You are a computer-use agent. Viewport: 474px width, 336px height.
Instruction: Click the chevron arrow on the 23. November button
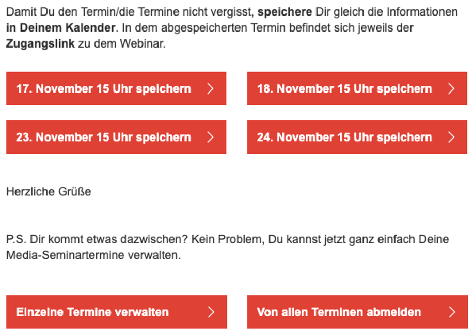pyautogui.click(x=210, y=137)
